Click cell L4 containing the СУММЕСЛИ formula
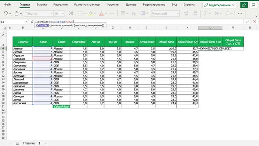The height and width of the screenshot is (146, 259). (x=221, y=49)
